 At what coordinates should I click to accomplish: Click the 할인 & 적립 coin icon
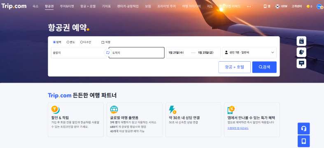point(56,110)
